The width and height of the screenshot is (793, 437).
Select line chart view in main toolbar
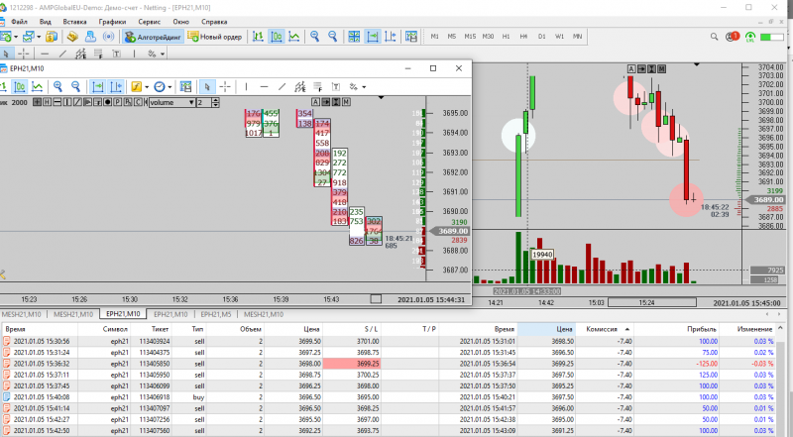pos(293,37)
